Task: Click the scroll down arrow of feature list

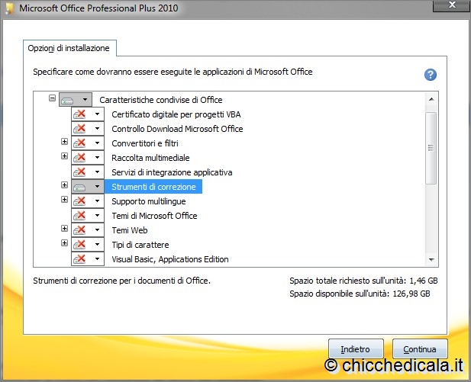Action: point(431,259)
